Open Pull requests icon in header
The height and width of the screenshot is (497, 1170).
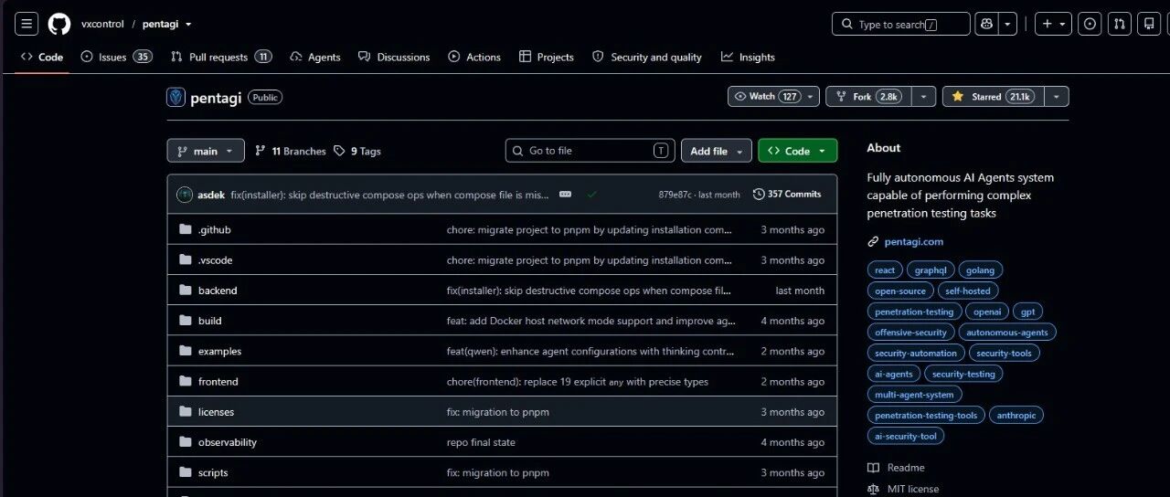click(1120, 25)
